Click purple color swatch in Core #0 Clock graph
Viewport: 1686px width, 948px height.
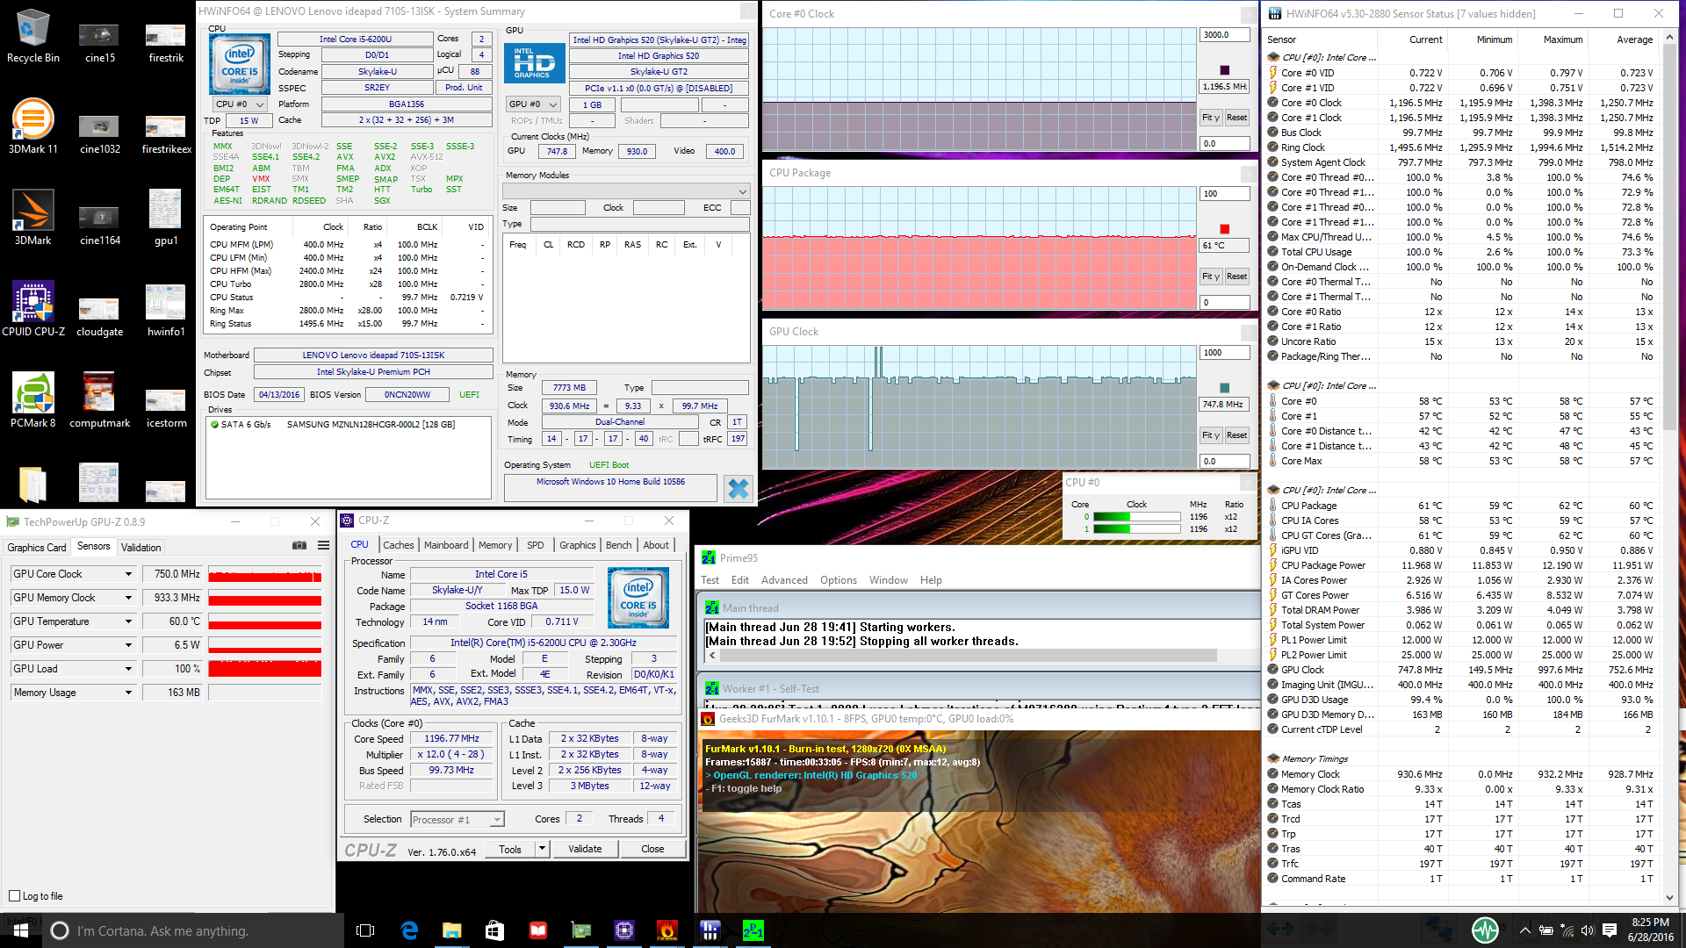[1224, 70]
